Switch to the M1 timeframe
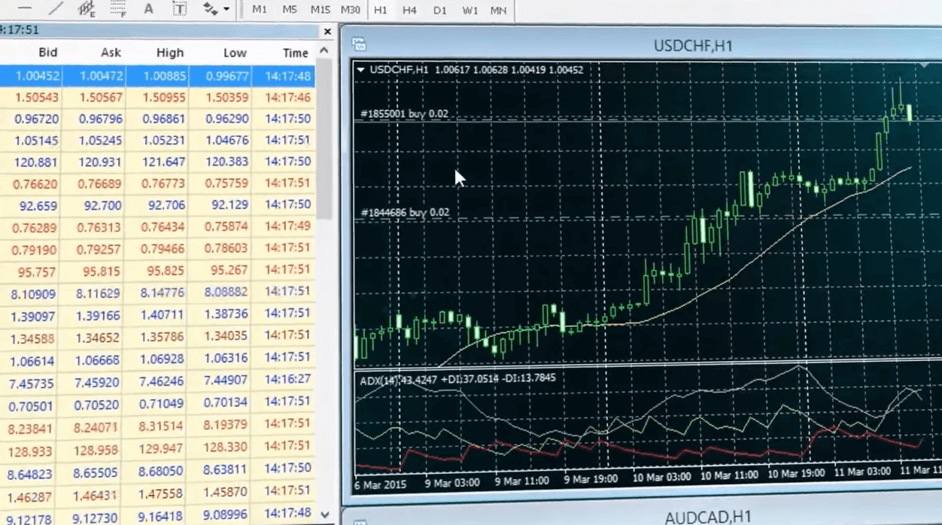Viewport: 942px width, 525px height. pyautogui.click(x=260, y=11)
